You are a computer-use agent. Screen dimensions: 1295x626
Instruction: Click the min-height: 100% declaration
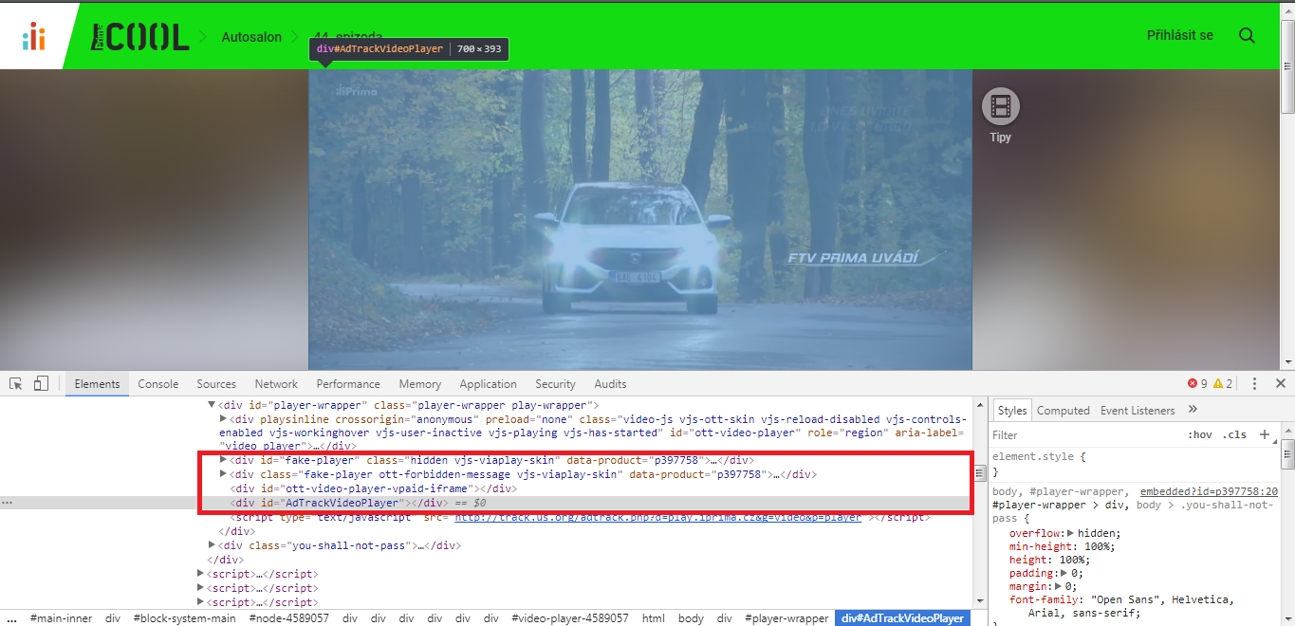(x=1063, y=546)
